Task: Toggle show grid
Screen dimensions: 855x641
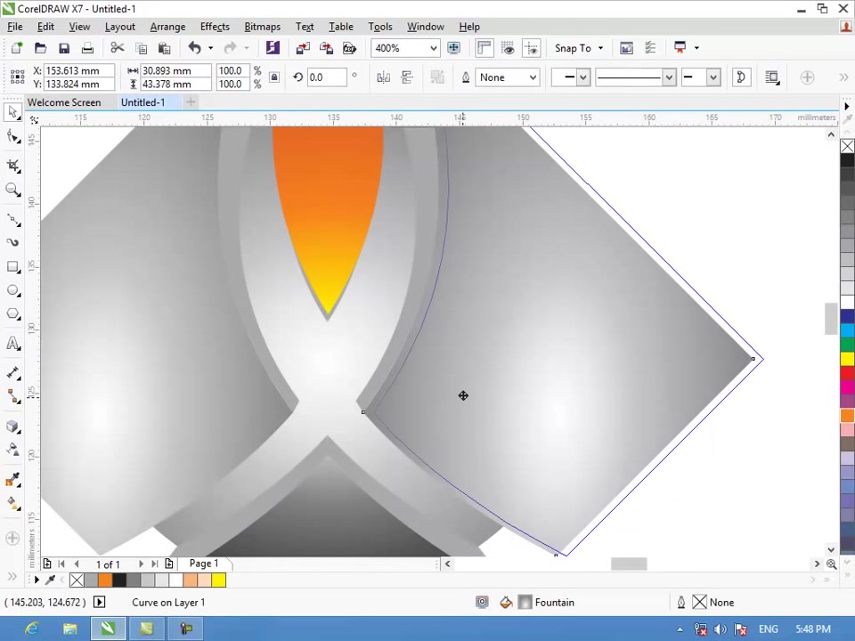Action: (508, 48)
